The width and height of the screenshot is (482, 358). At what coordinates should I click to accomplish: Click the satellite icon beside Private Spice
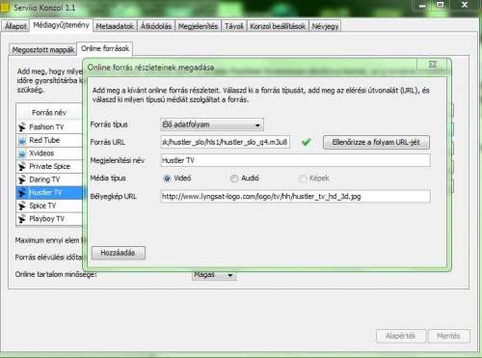click(21, 167)
